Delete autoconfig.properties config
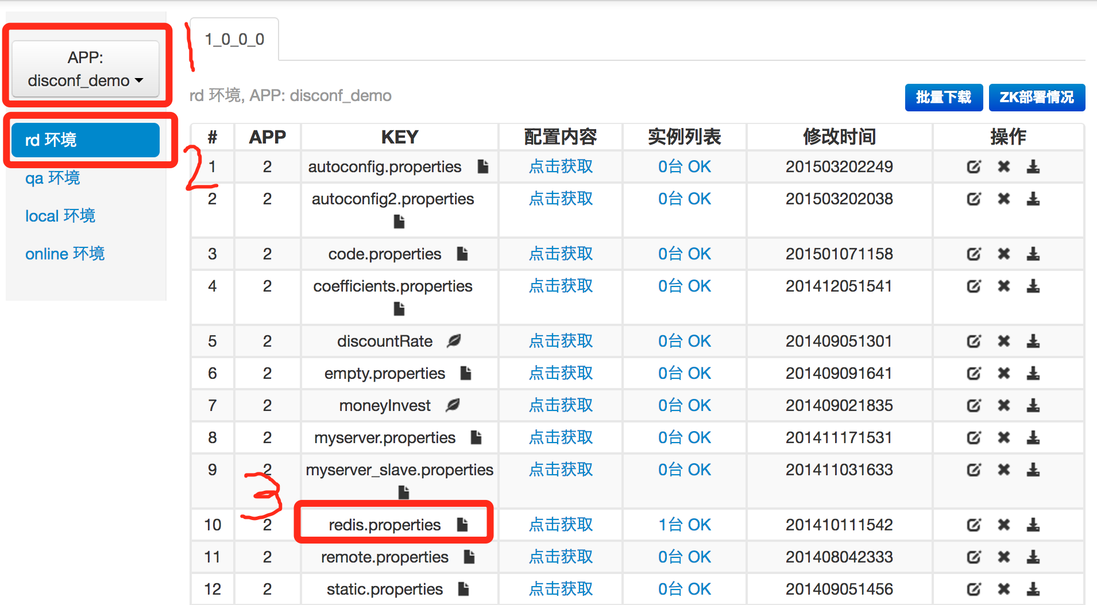This screenshot has width=1097, height=605. pyautogui.click(x=1003, y=167)
